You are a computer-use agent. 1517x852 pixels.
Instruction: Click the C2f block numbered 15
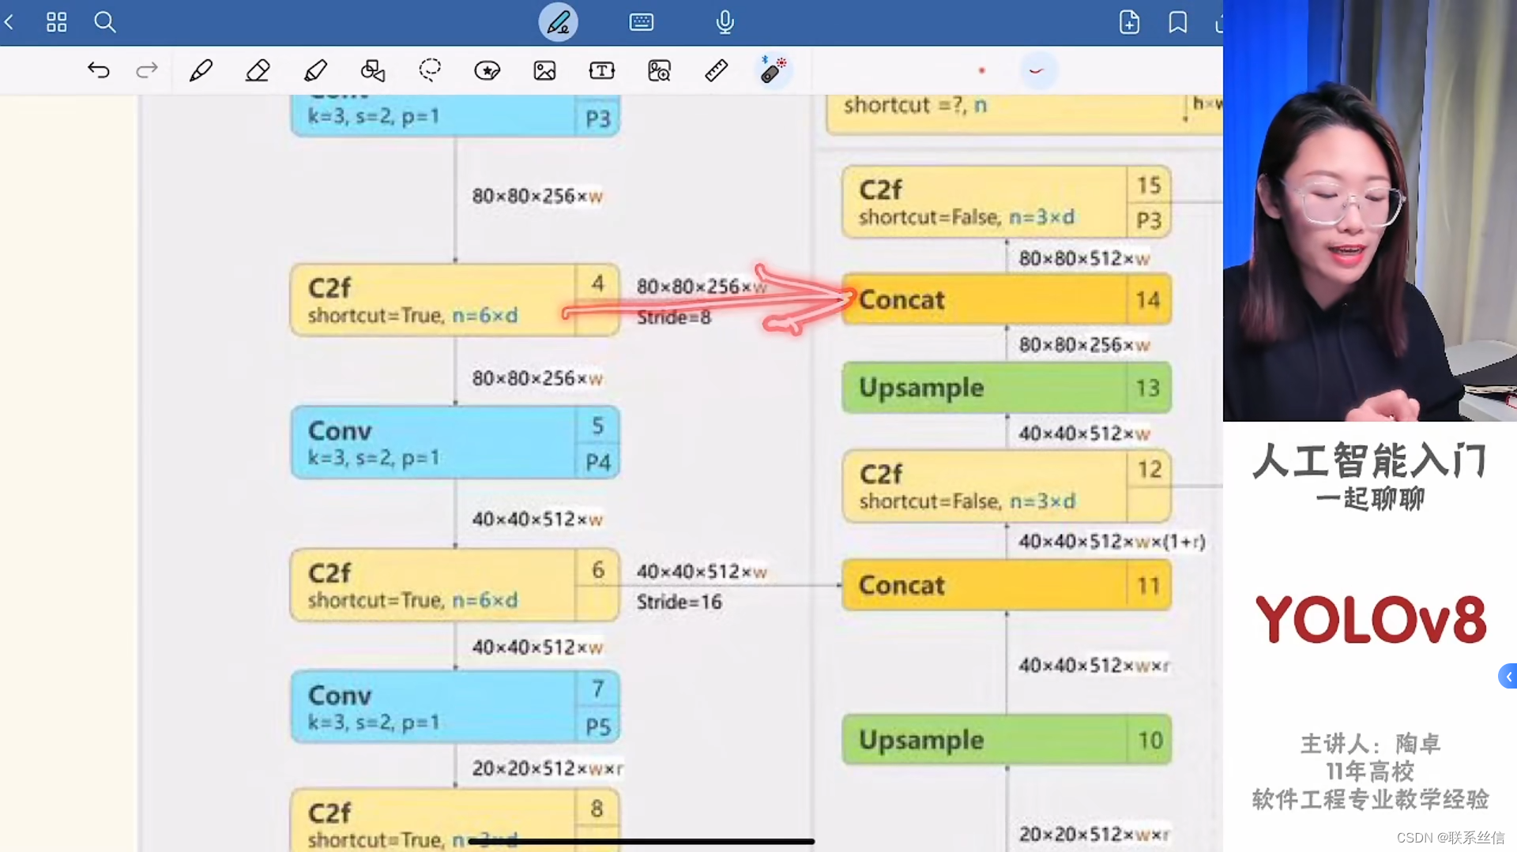(x=1007, y=202)
